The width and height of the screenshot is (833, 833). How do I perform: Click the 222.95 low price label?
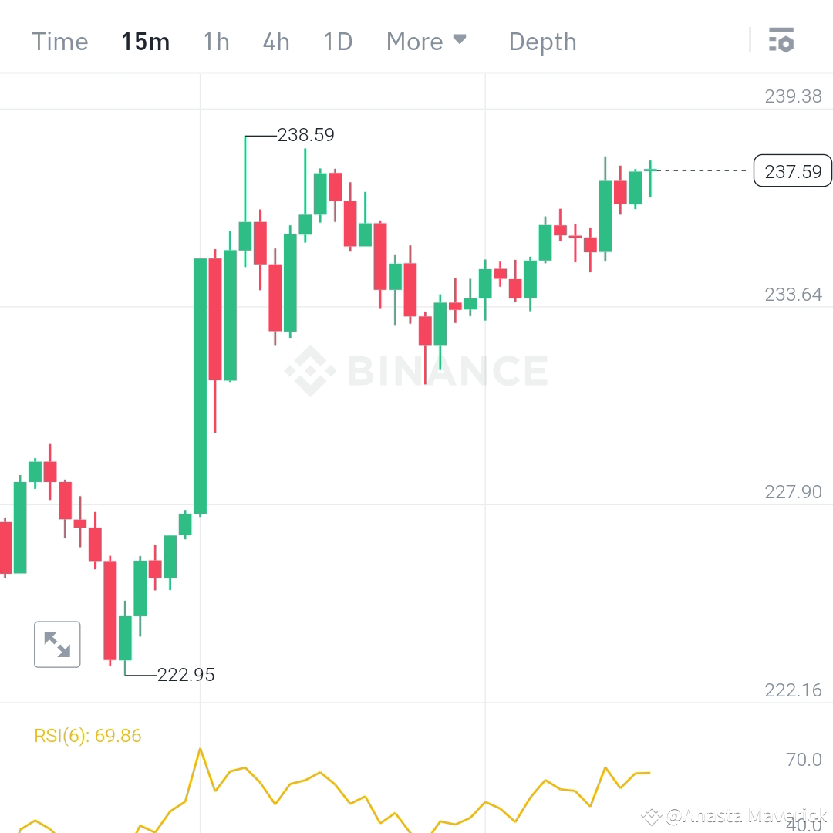[x=186, y=674]
